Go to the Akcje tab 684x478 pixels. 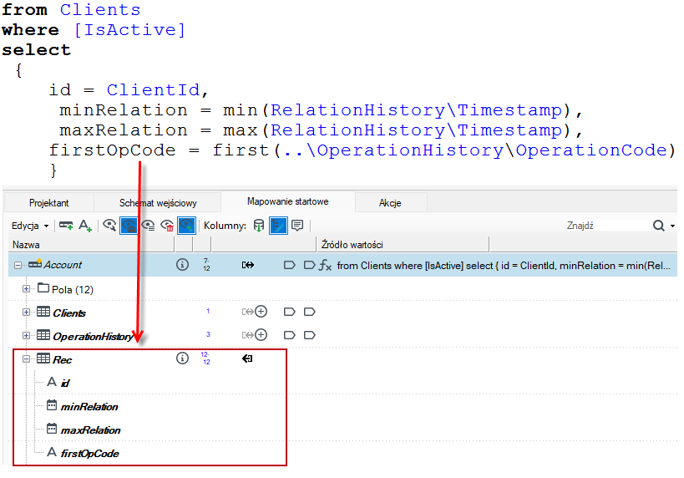click(x=390, y=203)
